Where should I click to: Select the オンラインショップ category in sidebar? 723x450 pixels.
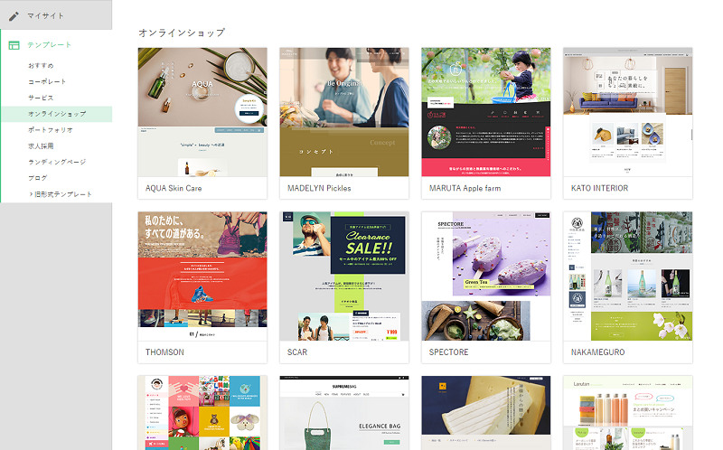coord(57,114)
